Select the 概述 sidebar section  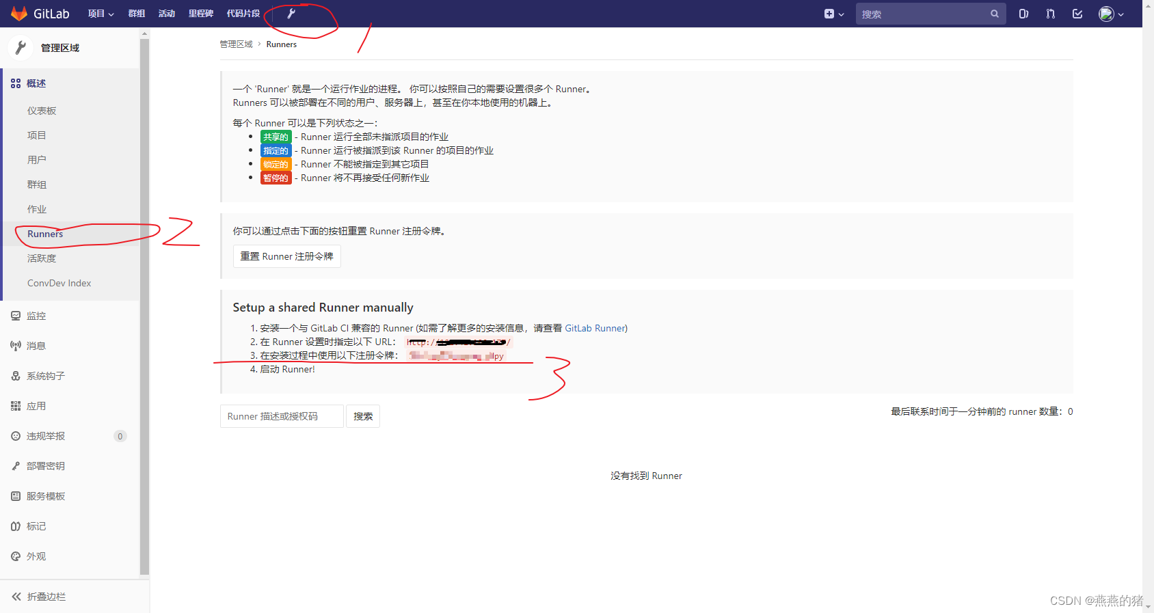pos(71,83)
